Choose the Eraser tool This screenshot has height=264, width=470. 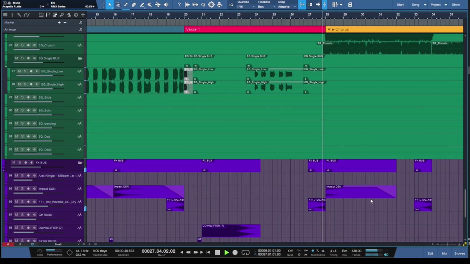click(x=134, y=5)
